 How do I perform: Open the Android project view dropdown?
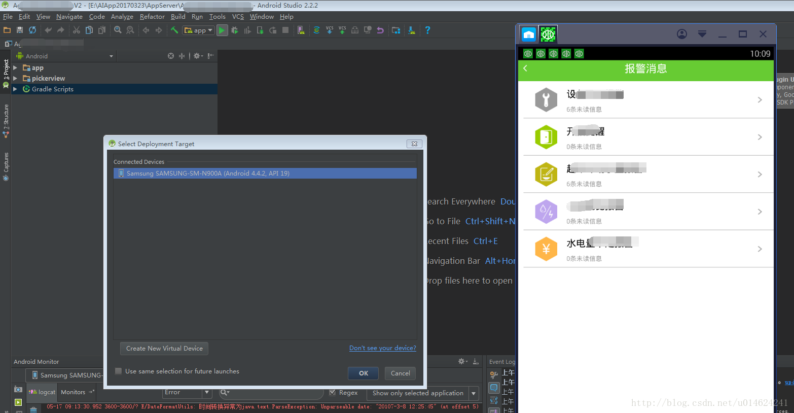[65, 56]
